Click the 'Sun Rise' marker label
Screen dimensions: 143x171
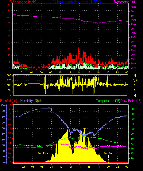pos(43,153)
